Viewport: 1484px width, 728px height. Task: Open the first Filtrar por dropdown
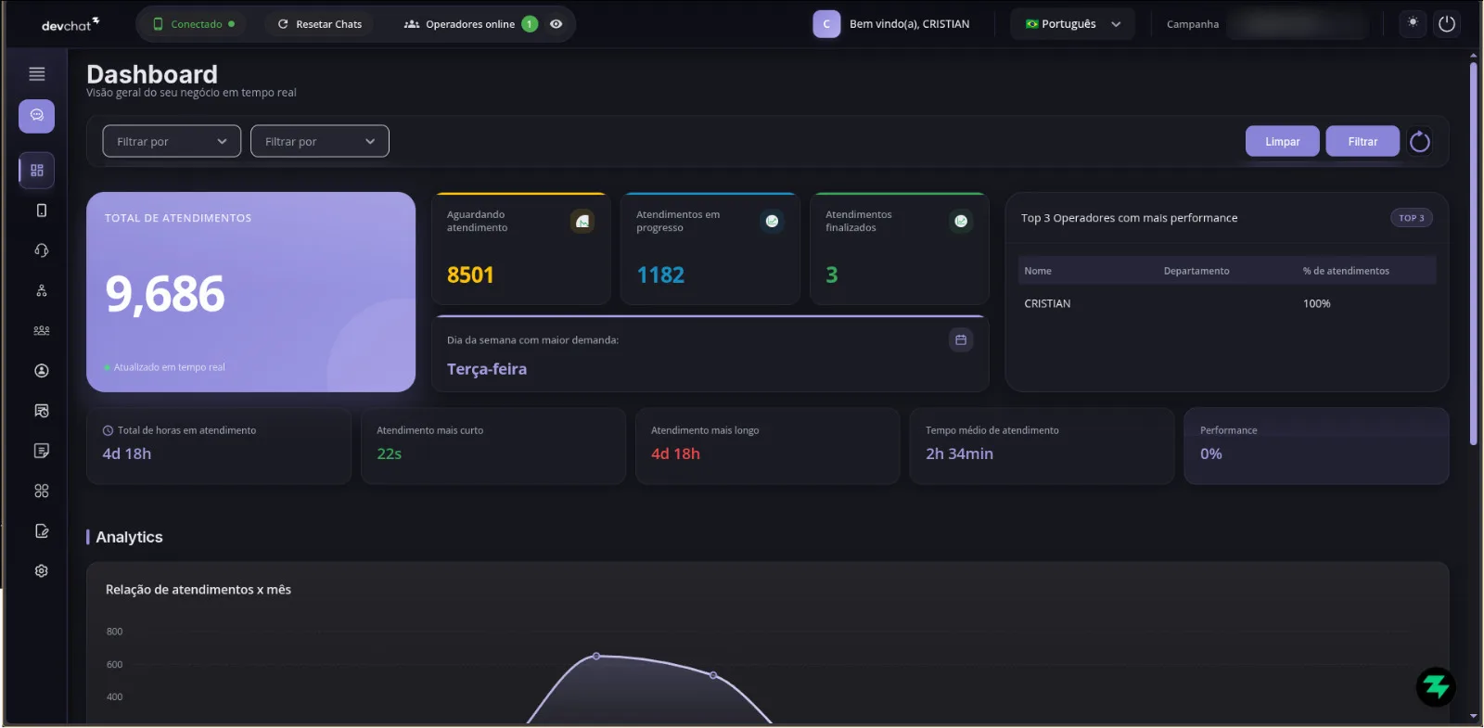[172, 141]
